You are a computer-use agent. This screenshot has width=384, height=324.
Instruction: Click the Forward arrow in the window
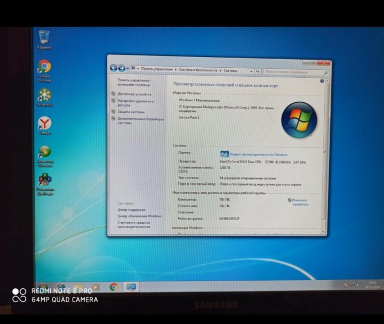[122, 68]
